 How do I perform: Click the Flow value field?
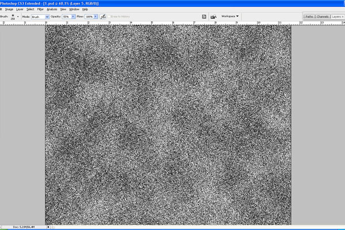click(x=89, y=17)
